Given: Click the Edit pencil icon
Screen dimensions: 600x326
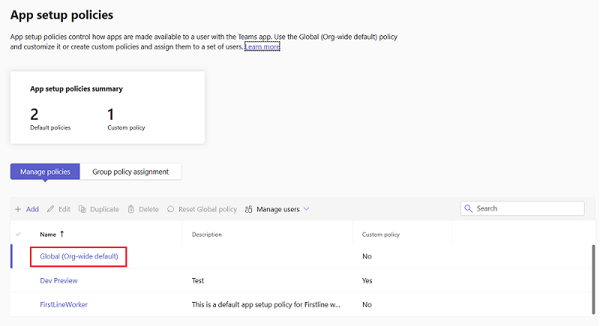Looking at the screenshot, I should coord(51,209).
